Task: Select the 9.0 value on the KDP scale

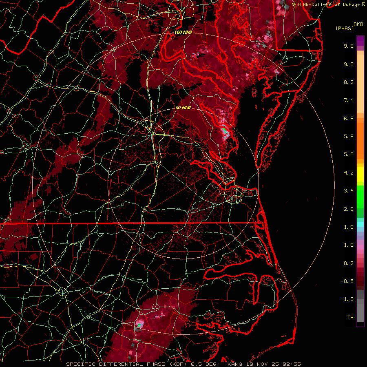Action: pos(349,64)
